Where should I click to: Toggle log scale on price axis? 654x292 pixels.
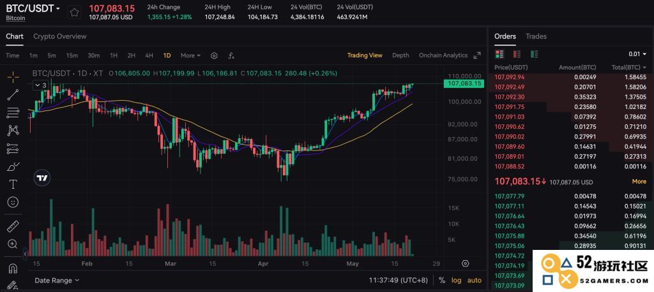(x=456, y=281)
